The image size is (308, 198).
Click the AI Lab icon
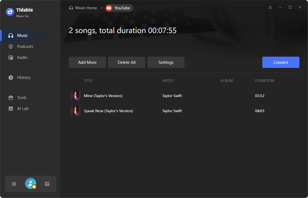point(11,109)
